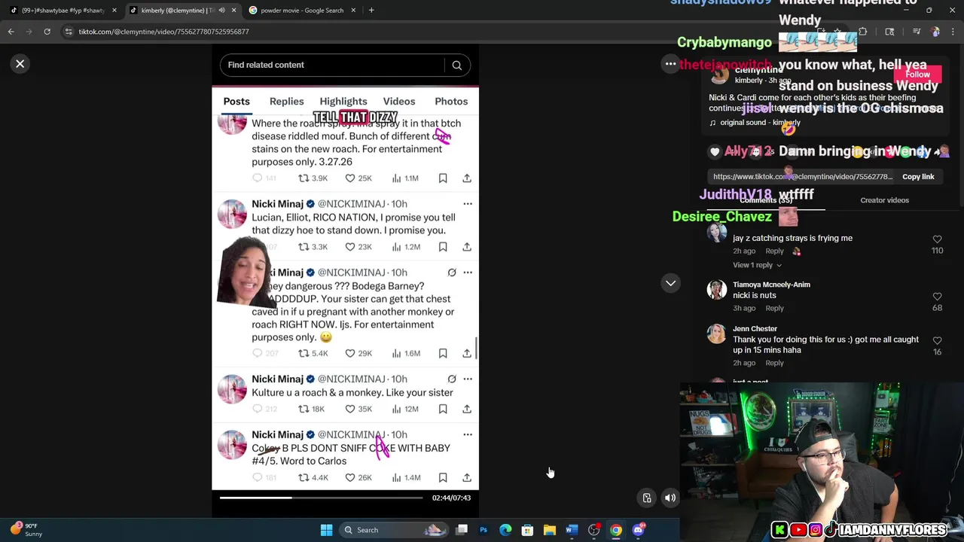Bookmark the 'Lucian, Elliot, RICO NATION' tweet
The image size is (964, 542).
(x=443, y=247)
